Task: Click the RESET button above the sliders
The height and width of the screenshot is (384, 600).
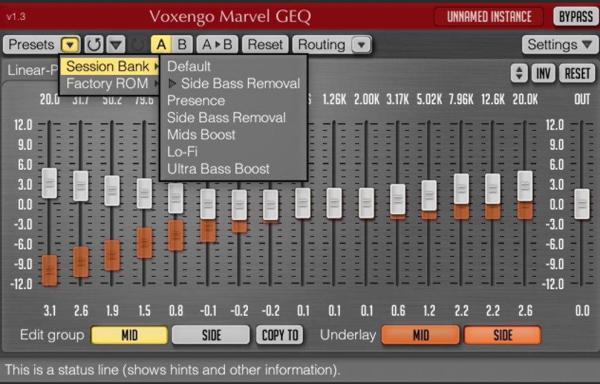Action: pyautogui.click(x=577, y=73)
